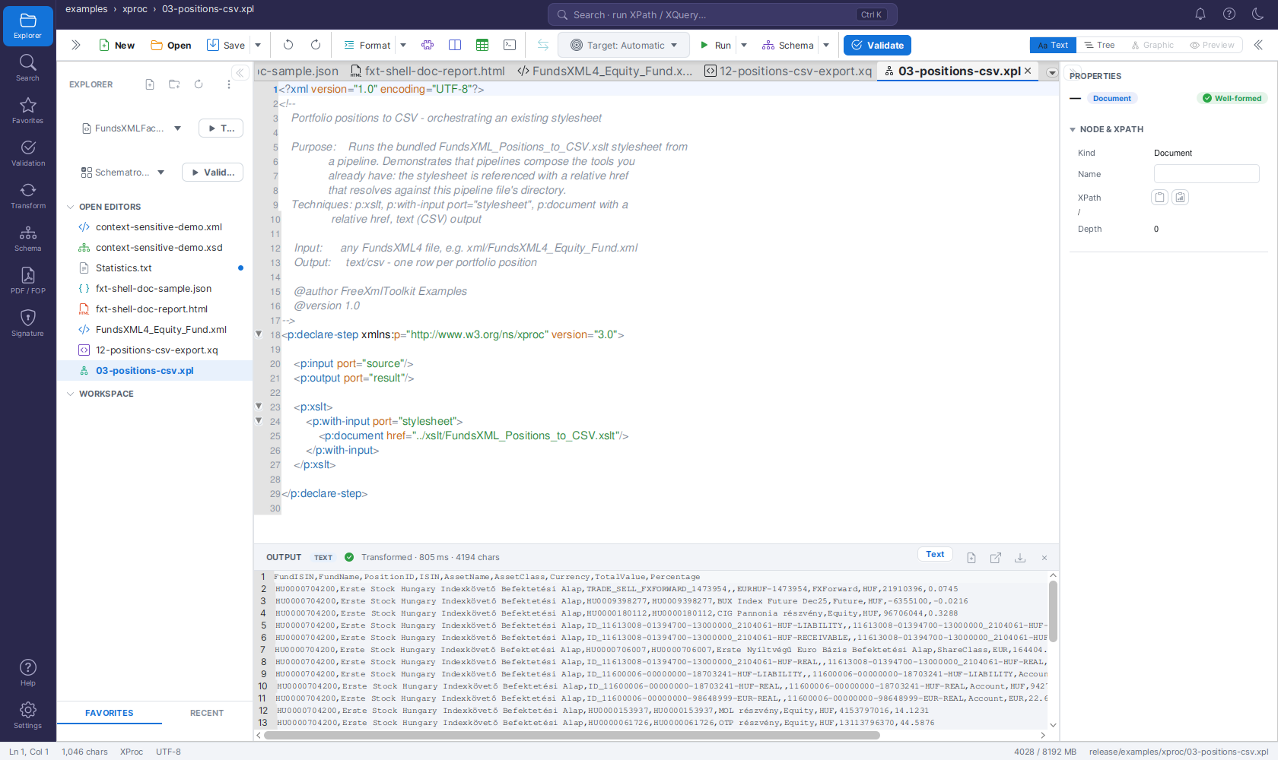
Task: Open the Transform sidebar panel
Action: pos(28,195)
